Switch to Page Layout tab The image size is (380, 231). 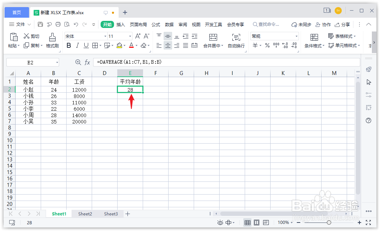click(138, 24)
